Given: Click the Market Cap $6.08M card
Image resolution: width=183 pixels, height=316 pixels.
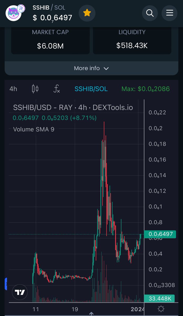Looking at the screenshot, I should pos(50,40).
